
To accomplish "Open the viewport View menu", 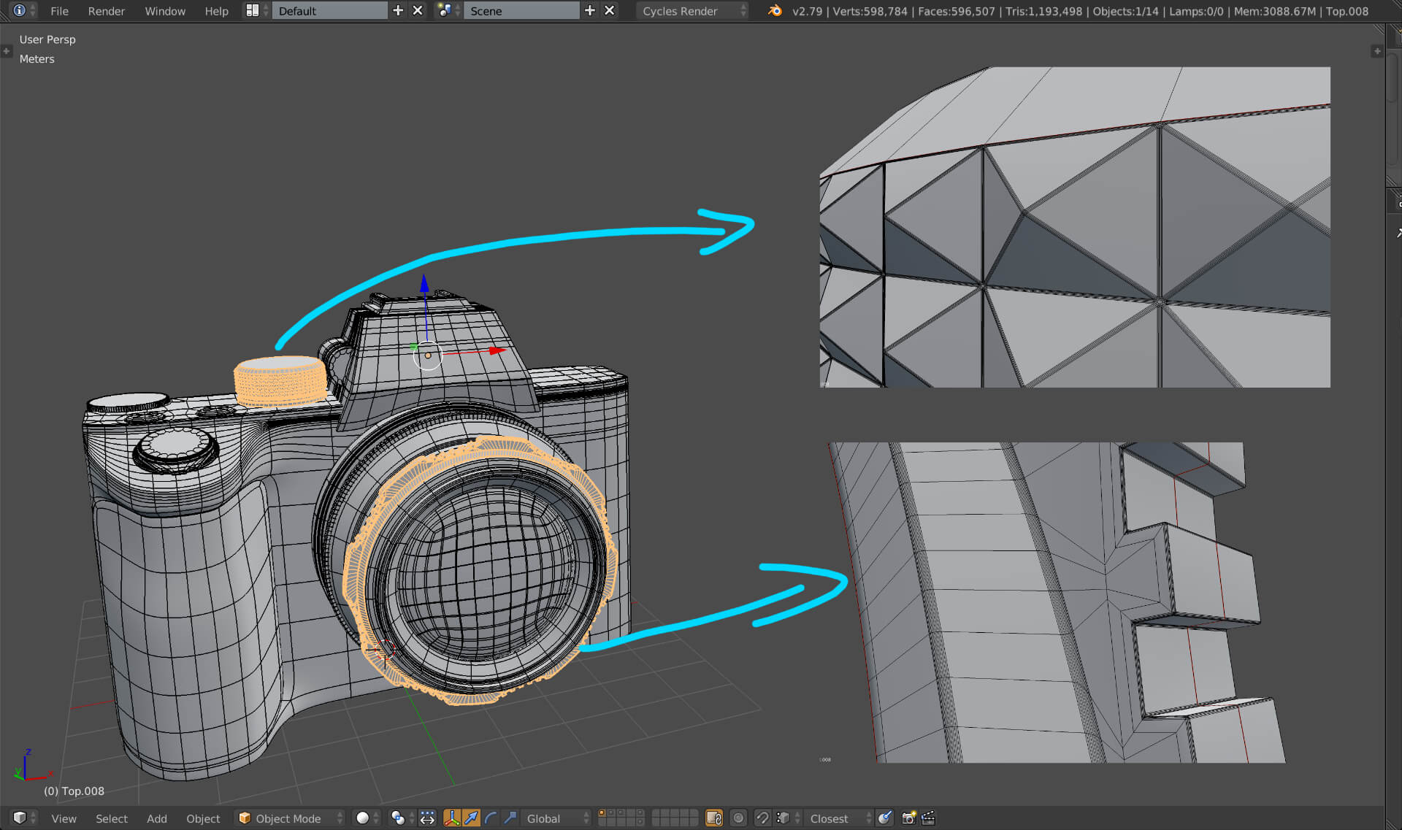I will pos(64,818).
